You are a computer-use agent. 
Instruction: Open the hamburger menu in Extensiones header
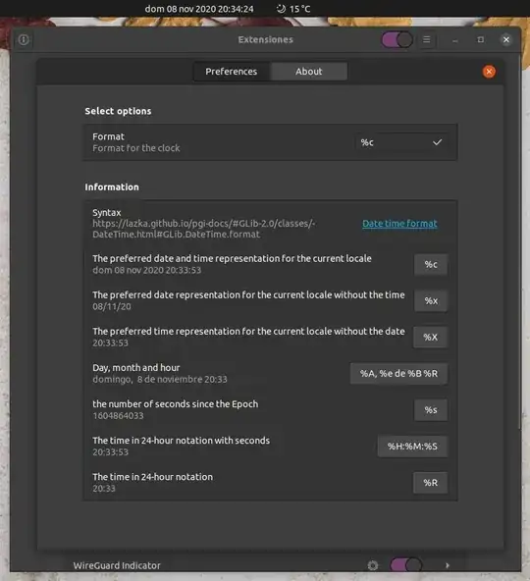[427, 39]
